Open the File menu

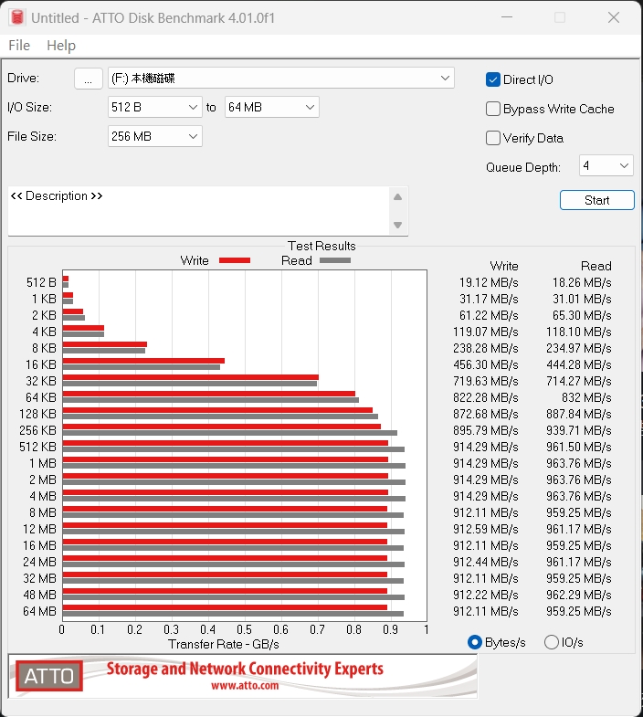pos(19,46)
